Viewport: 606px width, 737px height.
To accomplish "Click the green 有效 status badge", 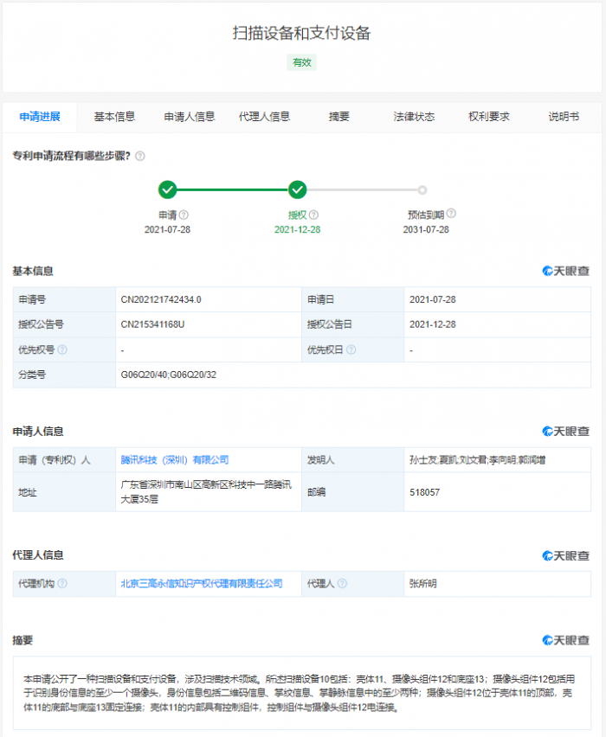I will [x=301, y=62].
